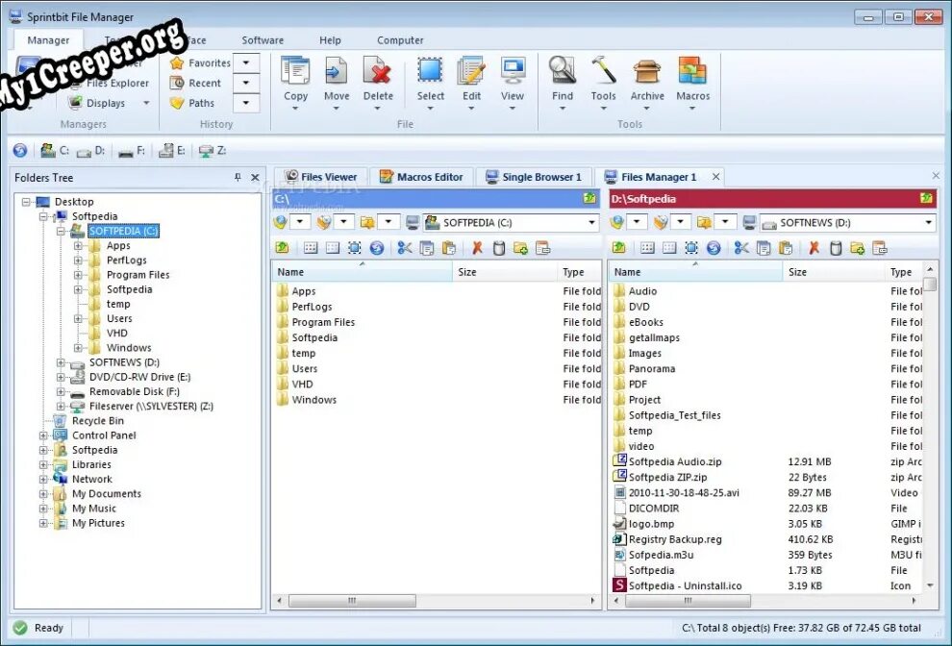The image size is (952, 646).
Task: Click the red X delete icon in the C:\ pane toolbar
Action: click(x=477, y=247)
